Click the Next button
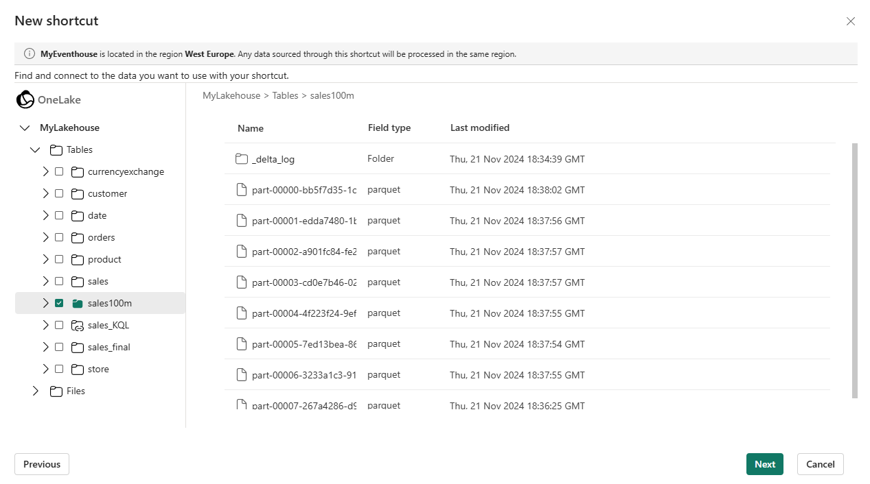The image size is (870, 484). coord(765,464)
